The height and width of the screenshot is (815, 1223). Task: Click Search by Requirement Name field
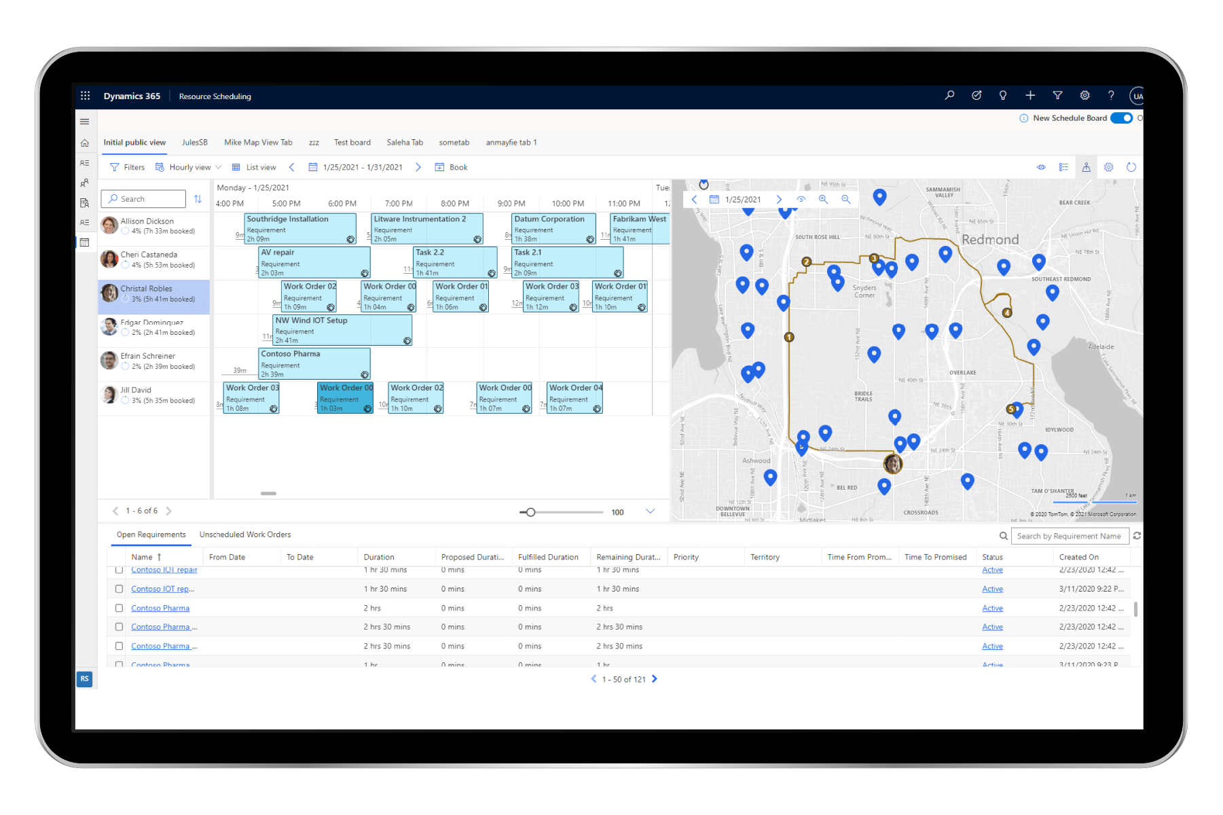(1070, 536)
